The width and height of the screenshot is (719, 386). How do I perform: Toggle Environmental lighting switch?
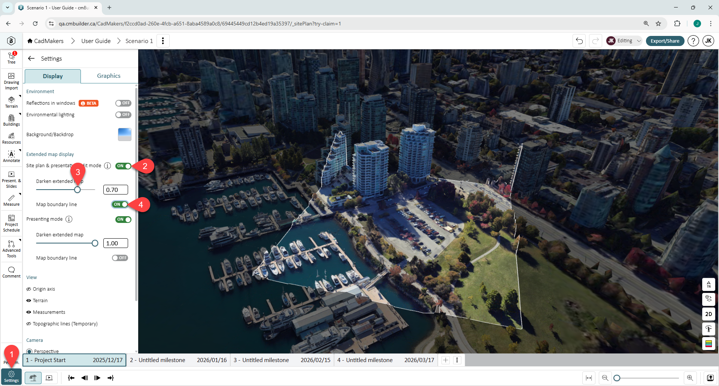(123, 115)
